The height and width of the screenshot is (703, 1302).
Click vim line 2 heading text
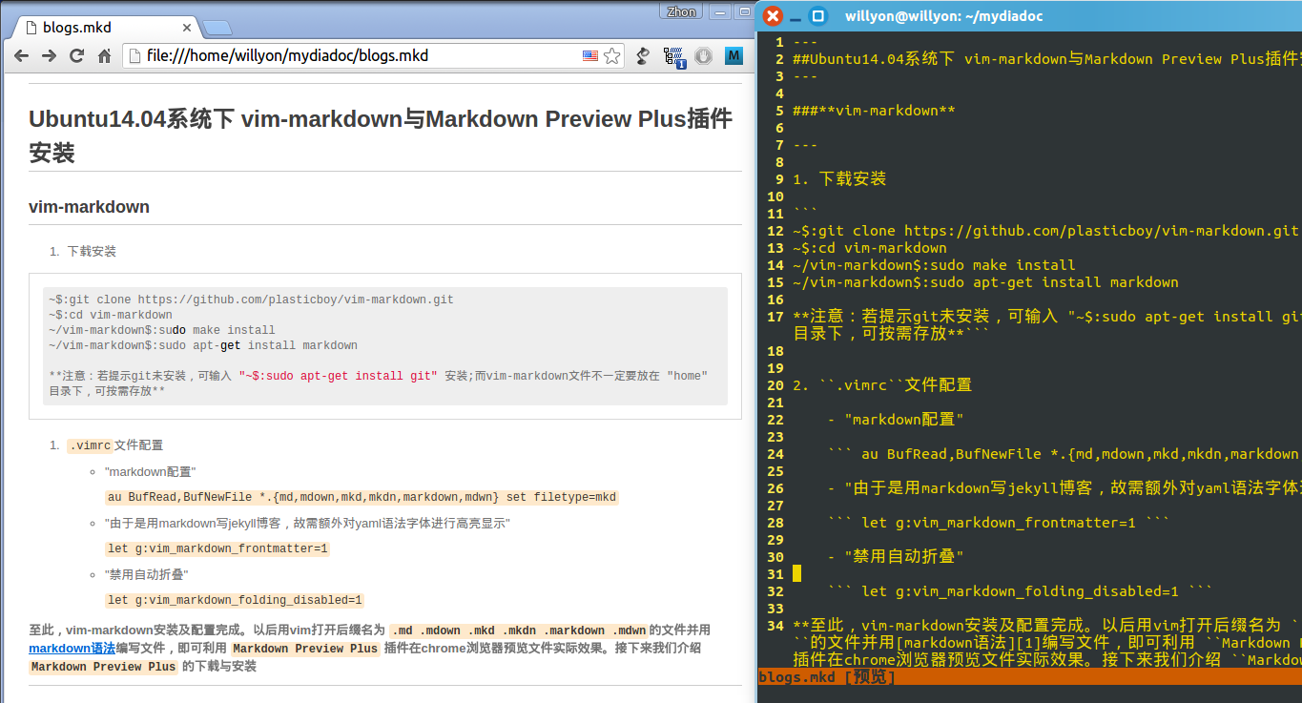pyautogui.click(x=1046, y=59)
